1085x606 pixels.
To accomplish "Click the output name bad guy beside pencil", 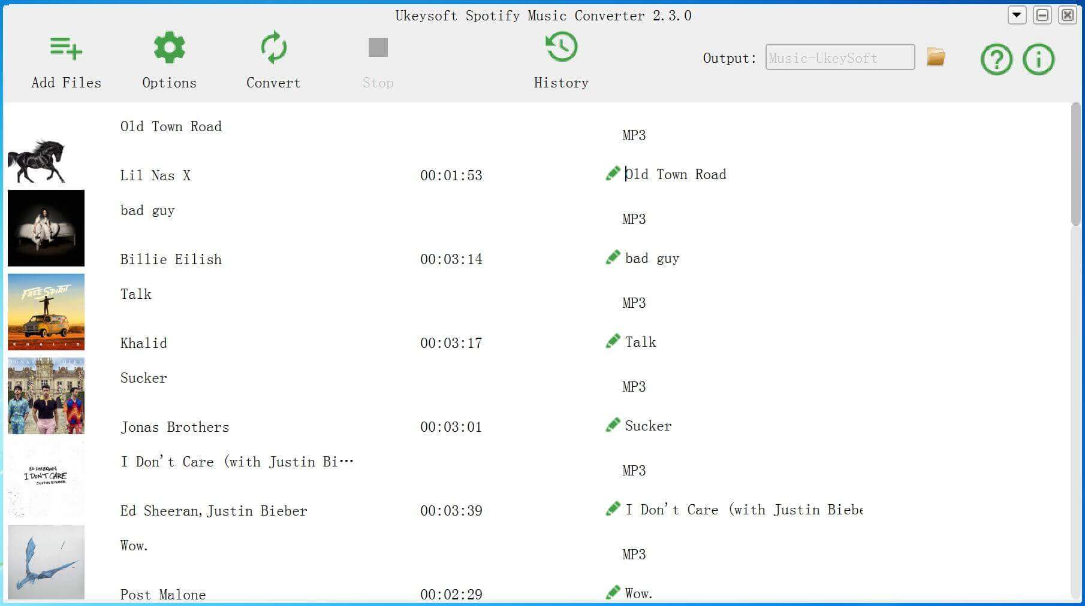I will [652, 258].
